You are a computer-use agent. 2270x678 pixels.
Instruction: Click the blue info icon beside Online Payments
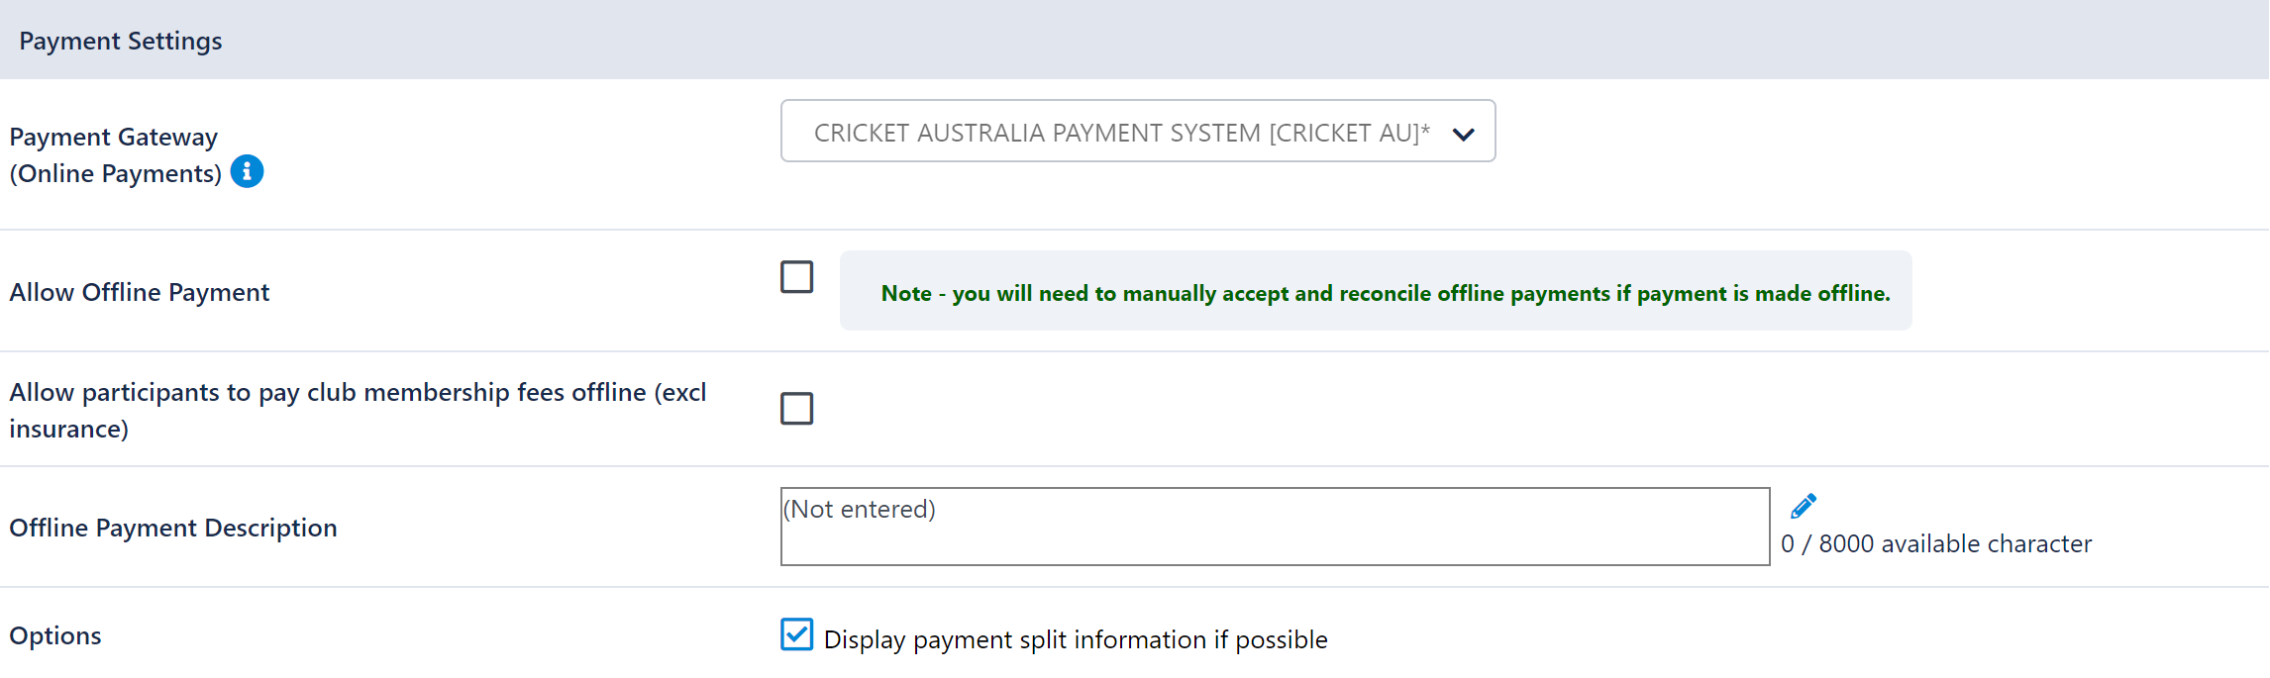coord(247,171)
